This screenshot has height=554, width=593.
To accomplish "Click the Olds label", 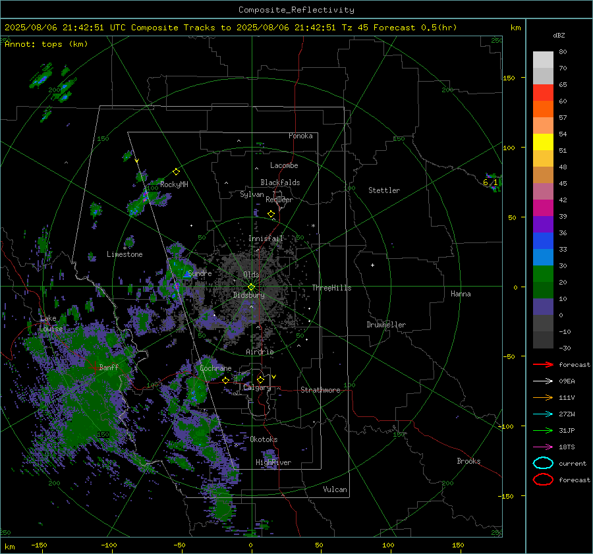I will (x=251, y=275).
